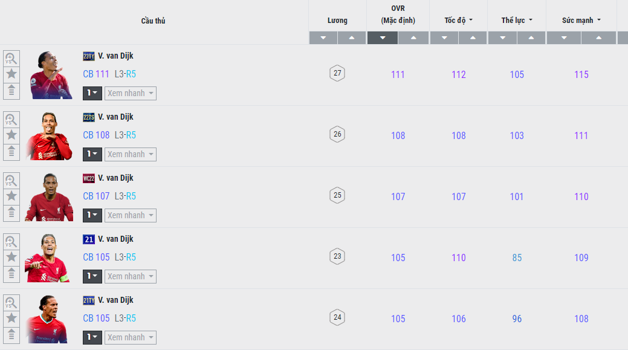Expand Xem nhanh dropdown for 23TY van Dijk
This screenshot has width=628, height=350.
pyautogui.click(x=131, y=93)
